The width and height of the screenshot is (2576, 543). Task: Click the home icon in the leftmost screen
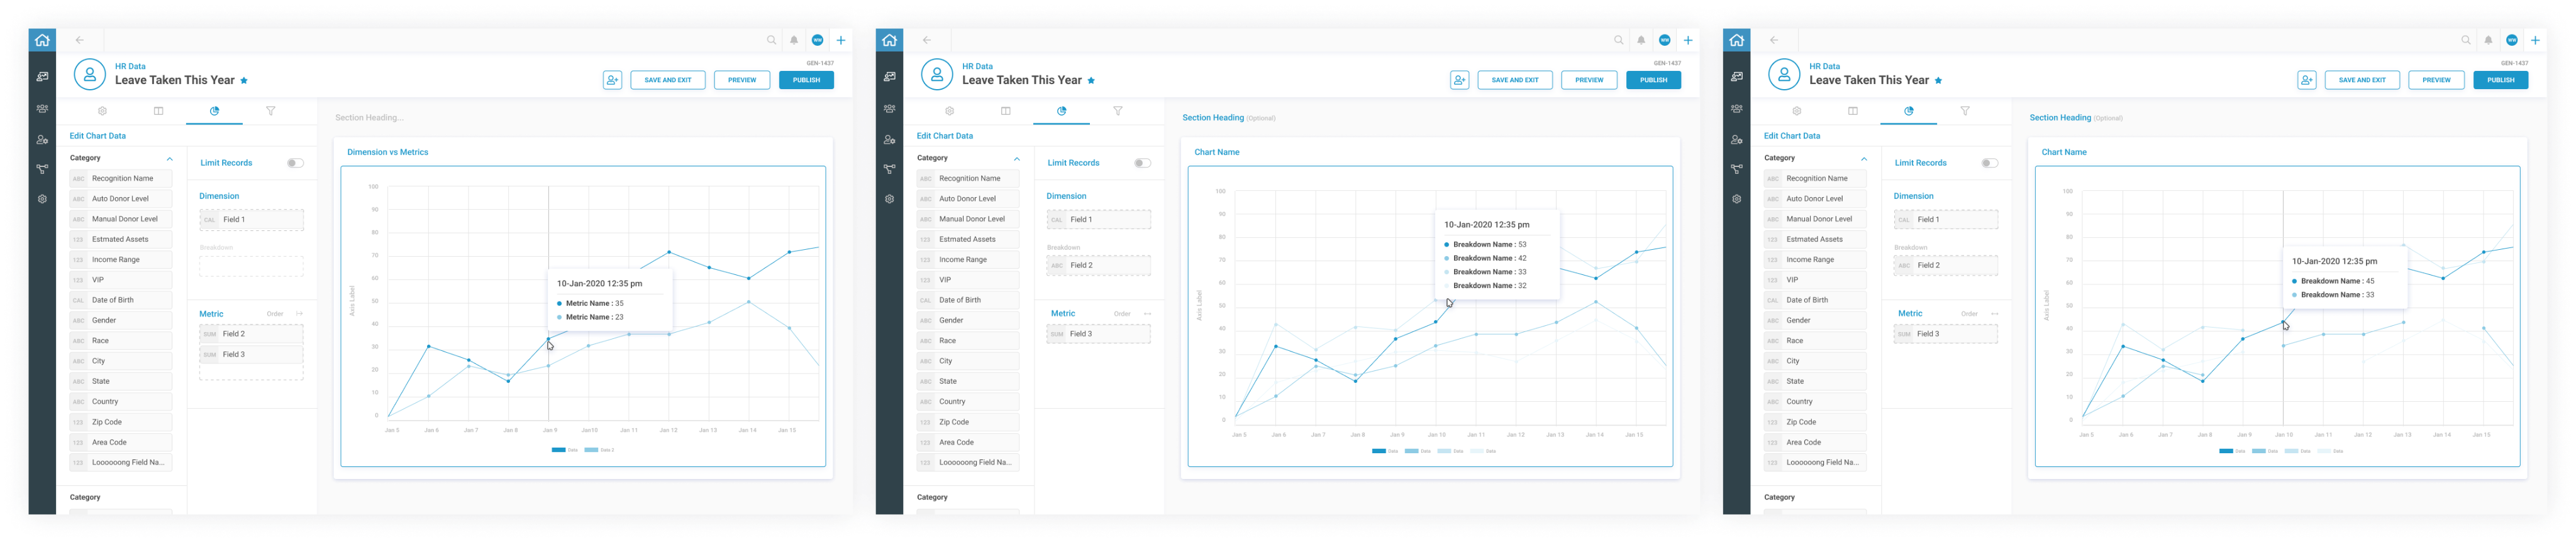click(42, 41)
